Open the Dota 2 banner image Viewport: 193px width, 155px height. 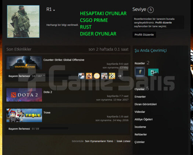[x=24, y=95]
